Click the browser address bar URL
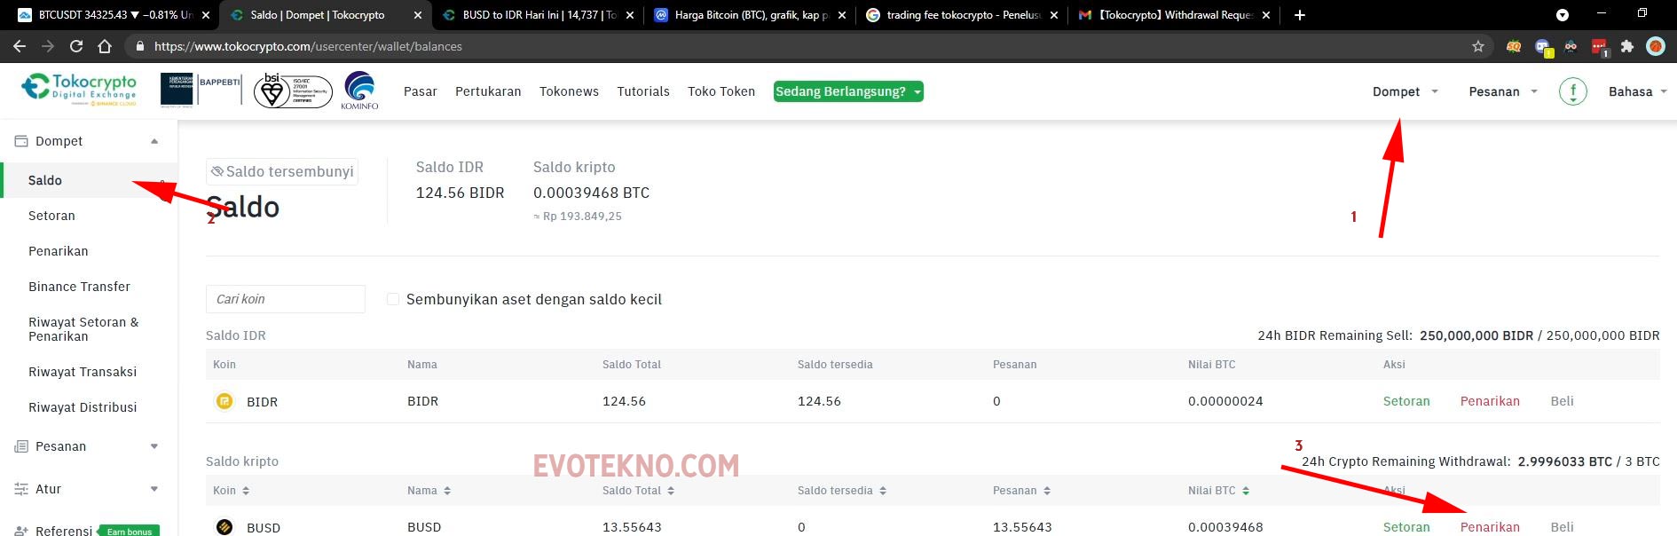This screenshot has width=1677, height=536. click(308, 46)
